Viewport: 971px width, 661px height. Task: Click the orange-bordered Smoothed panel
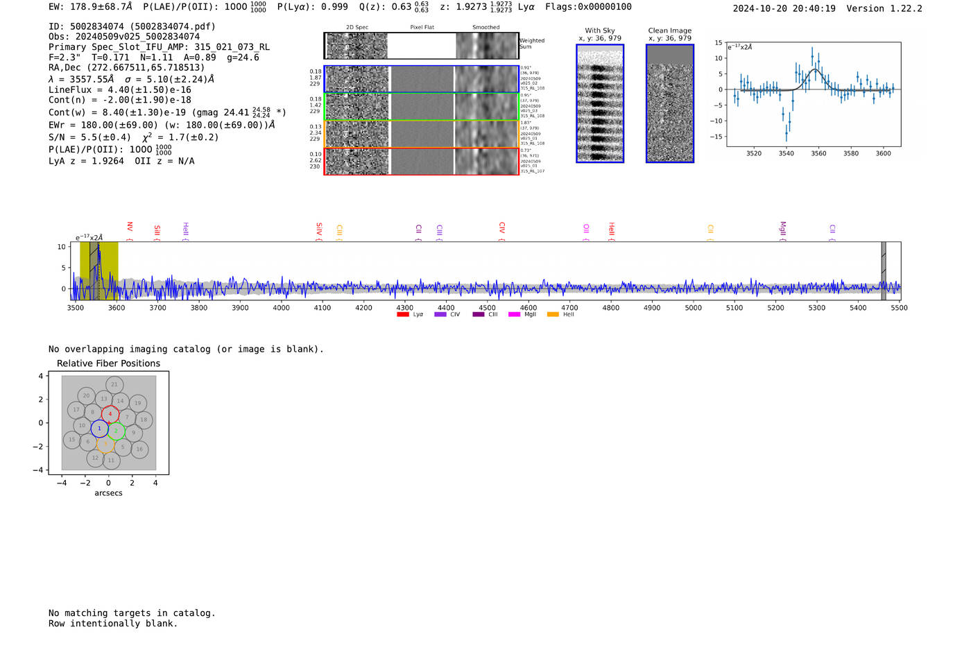click(487, 134)
